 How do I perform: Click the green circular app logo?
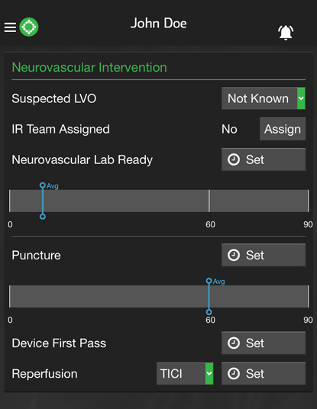(29, 27)
